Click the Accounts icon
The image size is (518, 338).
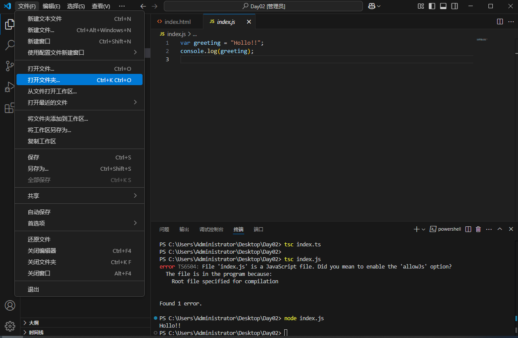[x=10, y=306]
